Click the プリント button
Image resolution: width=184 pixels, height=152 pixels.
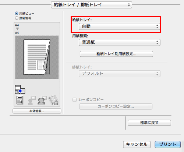pos(167,144)
